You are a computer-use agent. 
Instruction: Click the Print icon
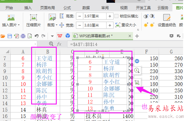pyautogui.click(x=23, y=36)
